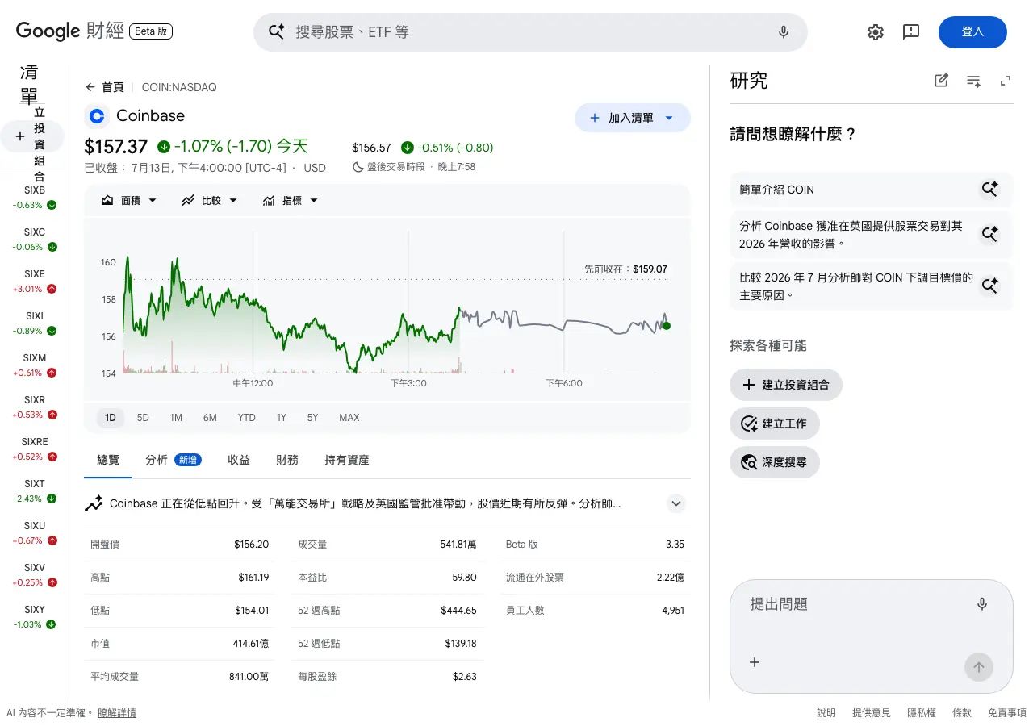Select the 1M time range

(176, 418)
